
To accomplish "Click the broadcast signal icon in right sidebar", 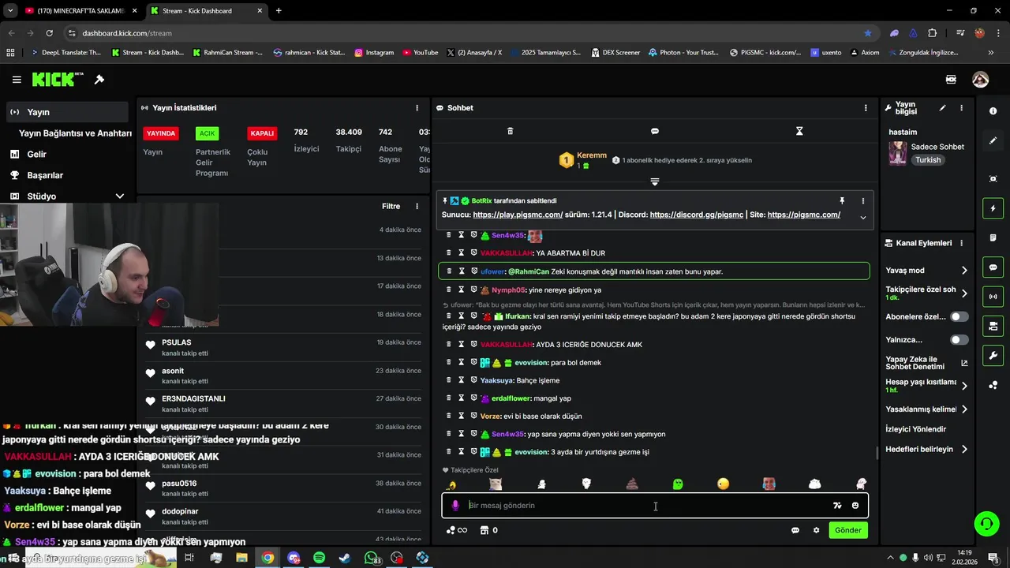I will pos(993,297).
